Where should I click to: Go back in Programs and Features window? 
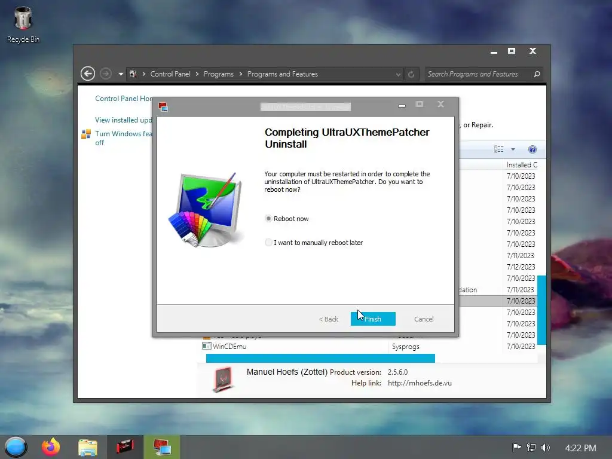(88, 74)
